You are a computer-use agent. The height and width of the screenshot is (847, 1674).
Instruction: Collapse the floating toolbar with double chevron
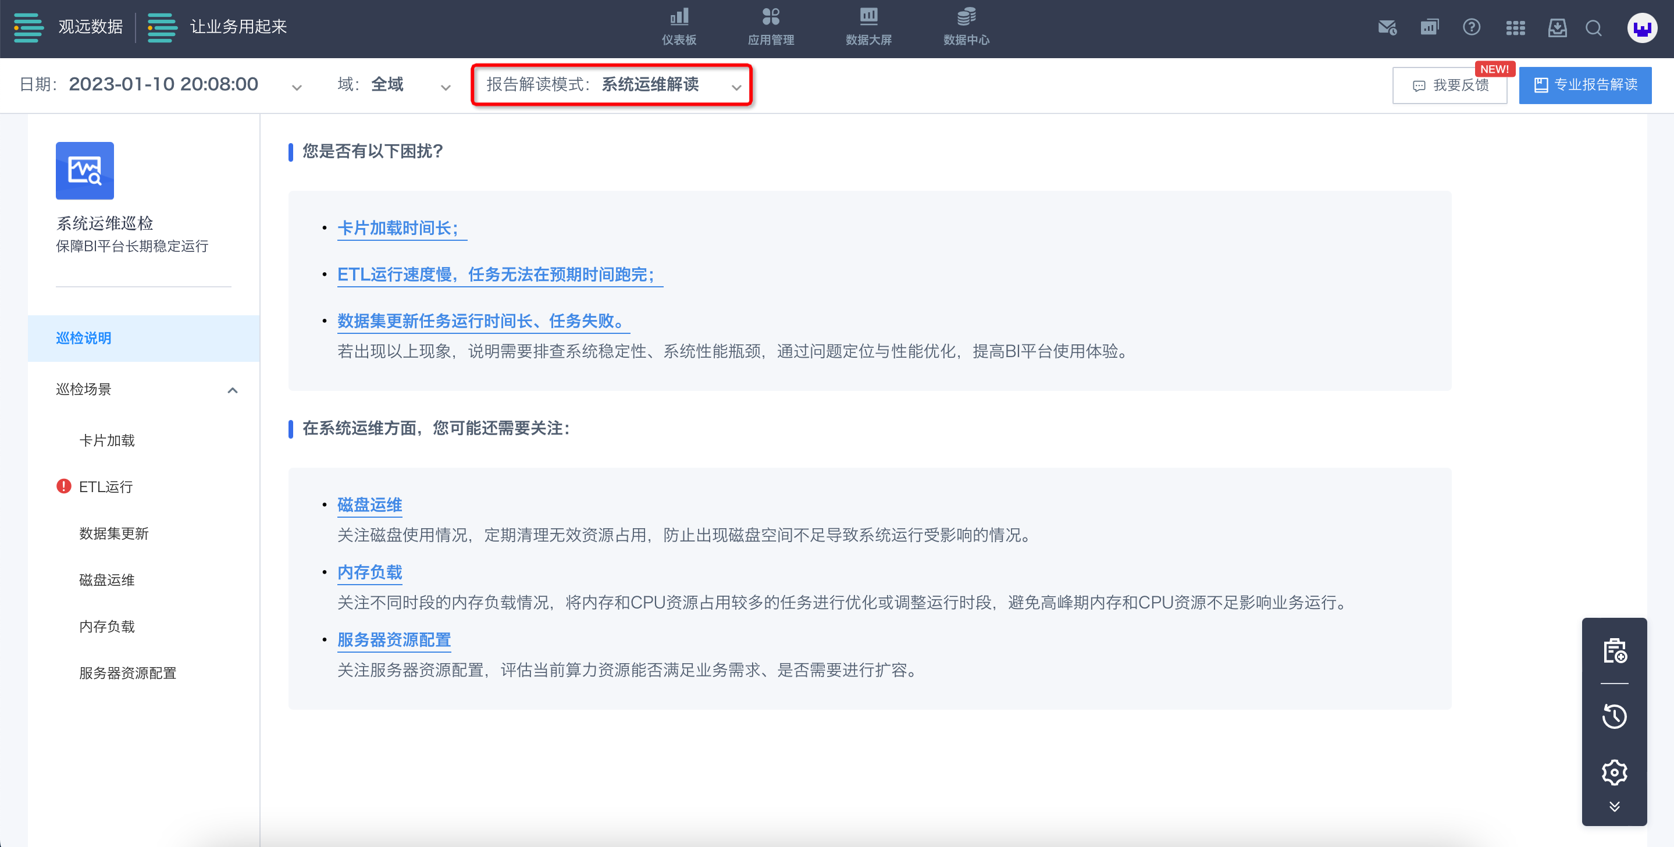(x=1614, y=807)
